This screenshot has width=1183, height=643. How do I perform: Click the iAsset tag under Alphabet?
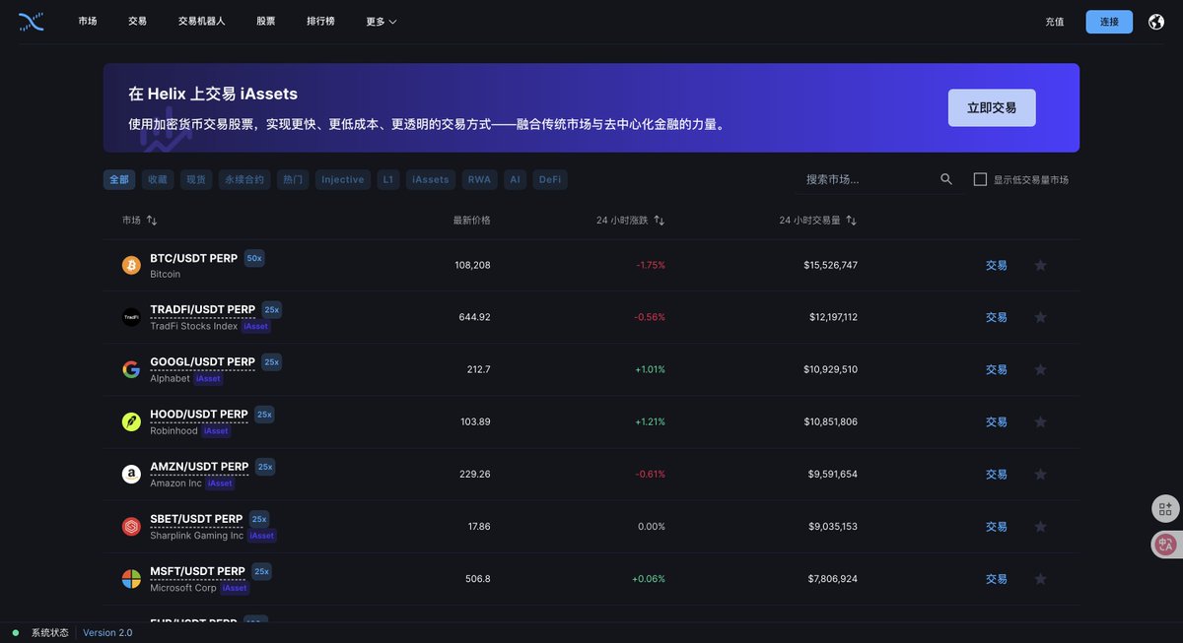point(208,379)
